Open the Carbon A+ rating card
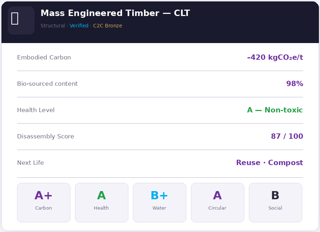Image resolution: width=320 pixels, height=232 pixels. tap(44, 202)
